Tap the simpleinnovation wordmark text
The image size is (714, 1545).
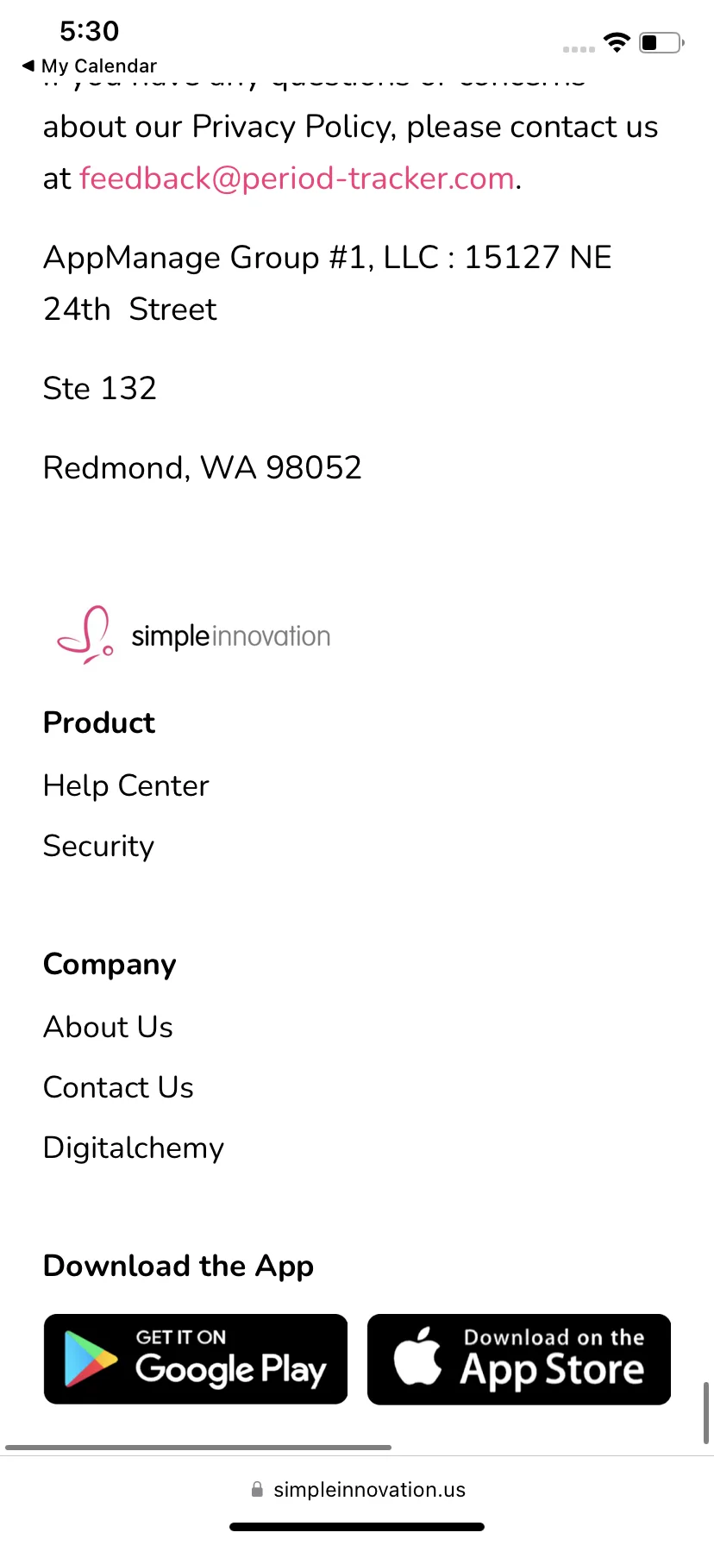tap(231, 636)
